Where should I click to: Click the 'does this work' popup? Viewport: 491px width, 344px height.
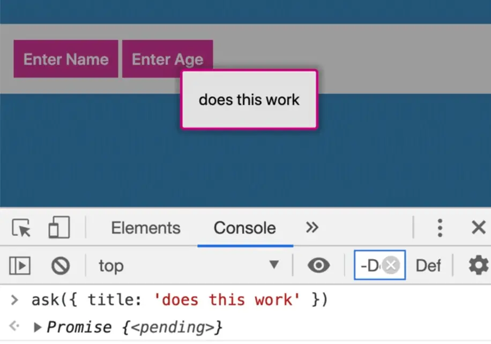pyautogui.click(x=249, y=100)
